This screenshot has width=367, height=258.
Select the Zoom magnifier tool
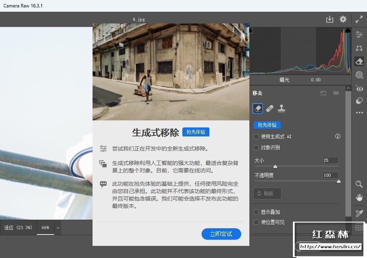359,184
